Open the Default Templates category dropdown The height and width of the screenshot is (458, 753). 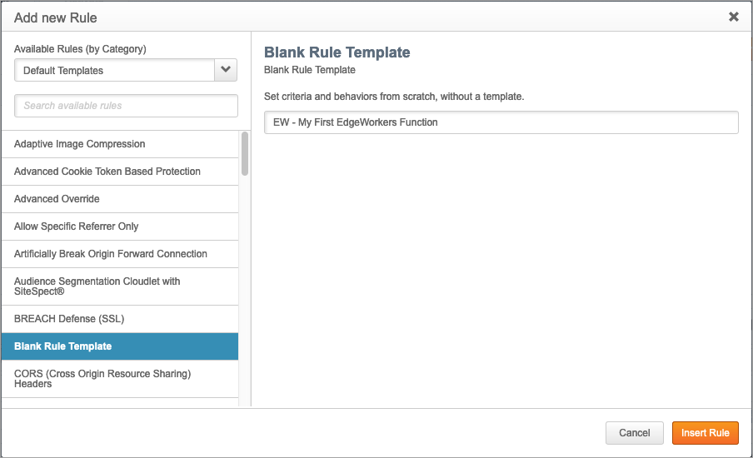click(115, 71)
